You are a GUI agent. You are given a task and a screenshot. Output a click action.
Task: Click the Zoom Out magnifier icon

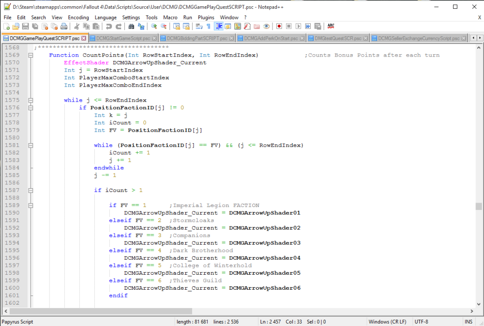click(164, 27)
